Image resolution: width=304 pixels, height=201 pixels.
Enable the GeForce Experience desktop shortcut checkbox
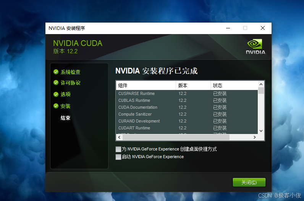118,149
